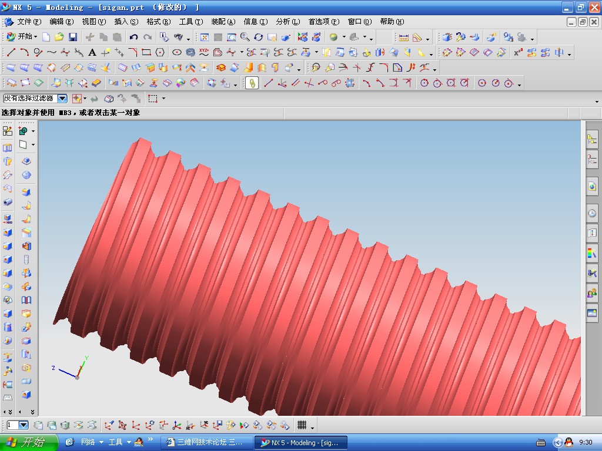
Task: Expand the circle toolbar options arrow
Action: pos(519,85)
